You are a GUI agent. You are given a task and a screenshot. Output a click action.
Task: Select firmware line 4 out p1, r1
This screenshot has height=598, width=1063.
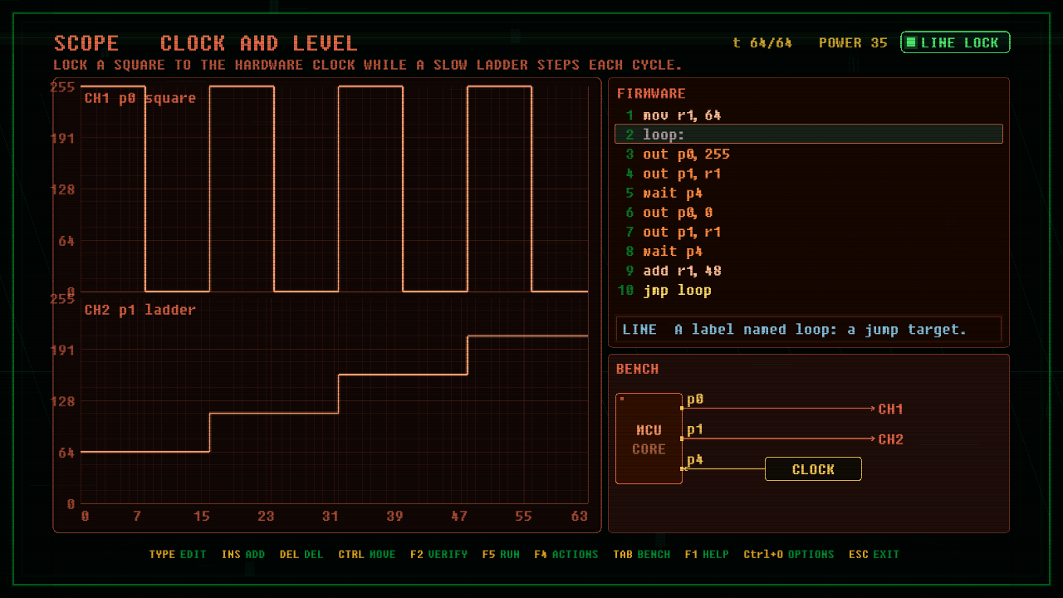[x=809, y=174]
